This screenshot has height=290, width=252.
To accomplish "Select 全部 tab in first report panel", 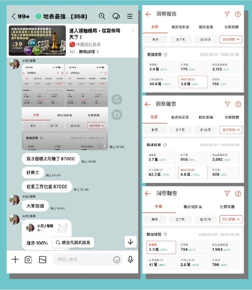I will (155, 27).
